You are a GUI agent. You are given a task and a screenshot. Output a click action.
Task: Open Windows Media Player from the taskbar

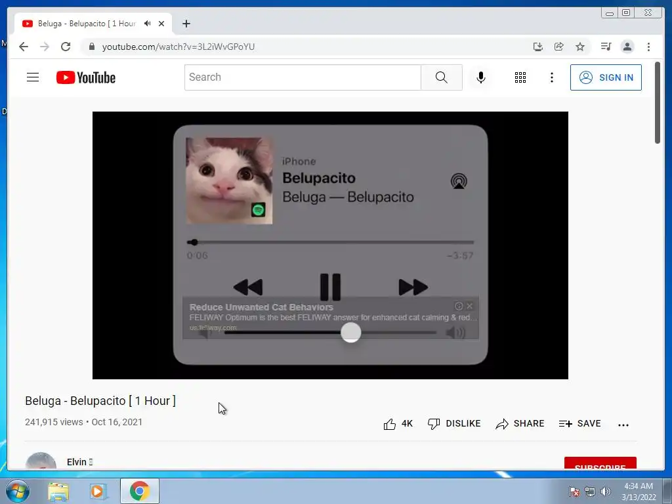pyautogui.click(x=97, y=491)
